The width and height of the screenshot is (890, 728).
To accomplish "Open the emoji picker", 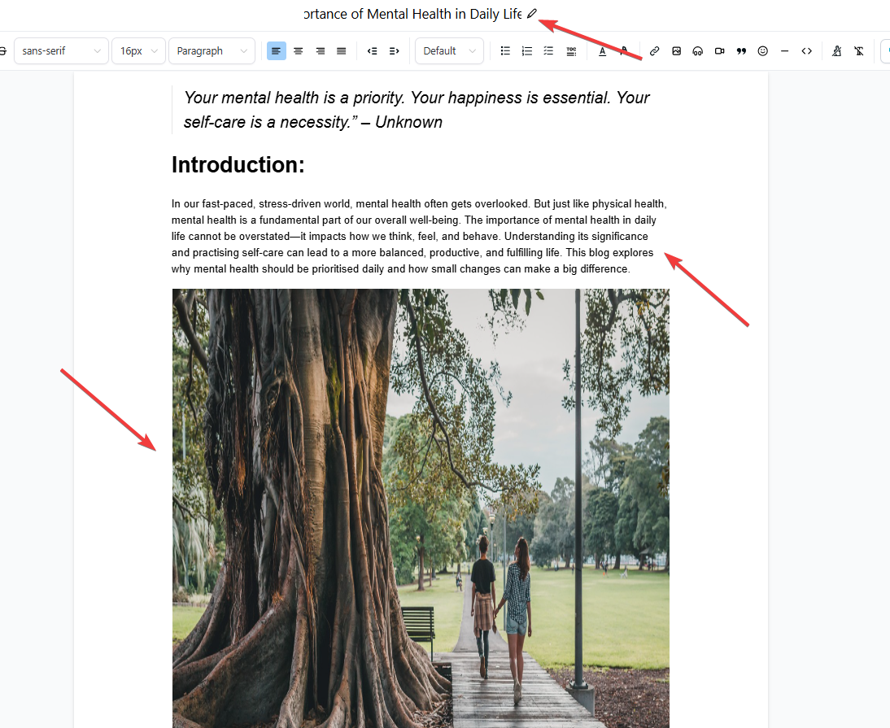I will (763, 51).
